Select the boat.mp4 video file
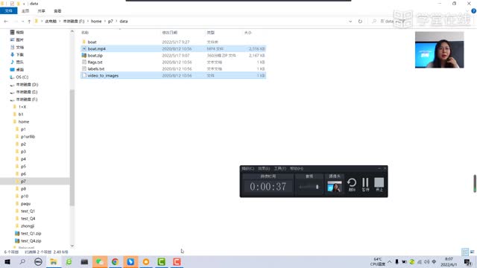 point(173,48)
